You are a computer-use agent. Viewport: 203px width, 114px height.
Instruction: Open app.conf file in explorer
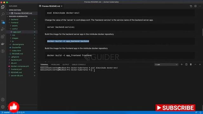pos(17,32)
